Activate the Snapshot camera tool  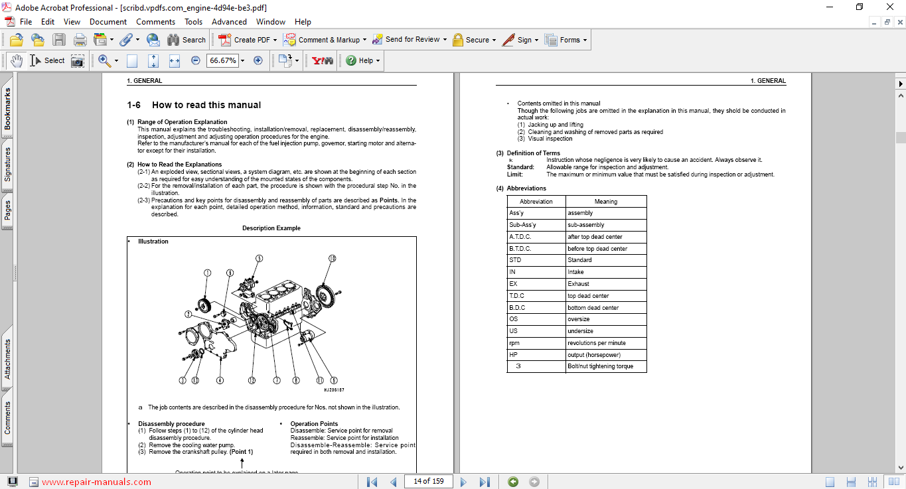(78, 60)
